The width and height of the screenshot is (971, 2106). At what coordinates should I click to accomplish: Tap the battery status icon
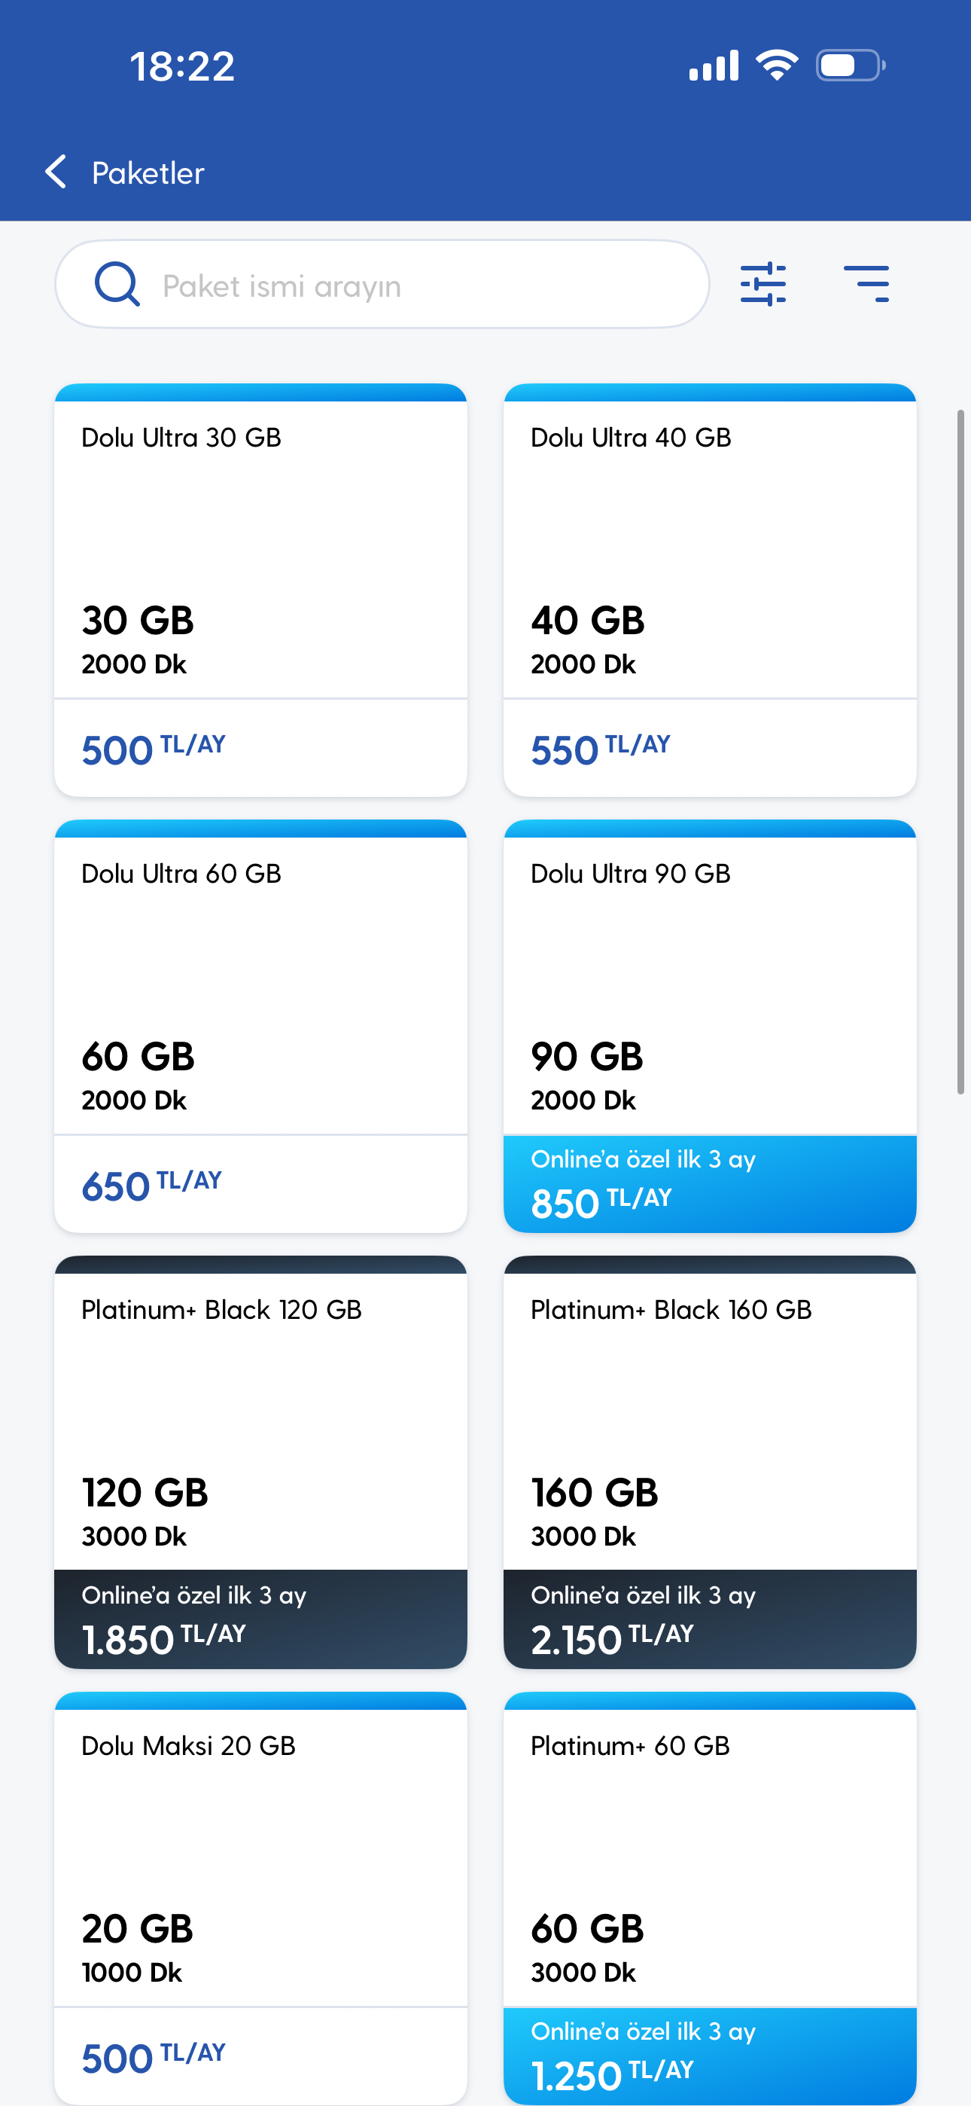(x=850, y=66)
